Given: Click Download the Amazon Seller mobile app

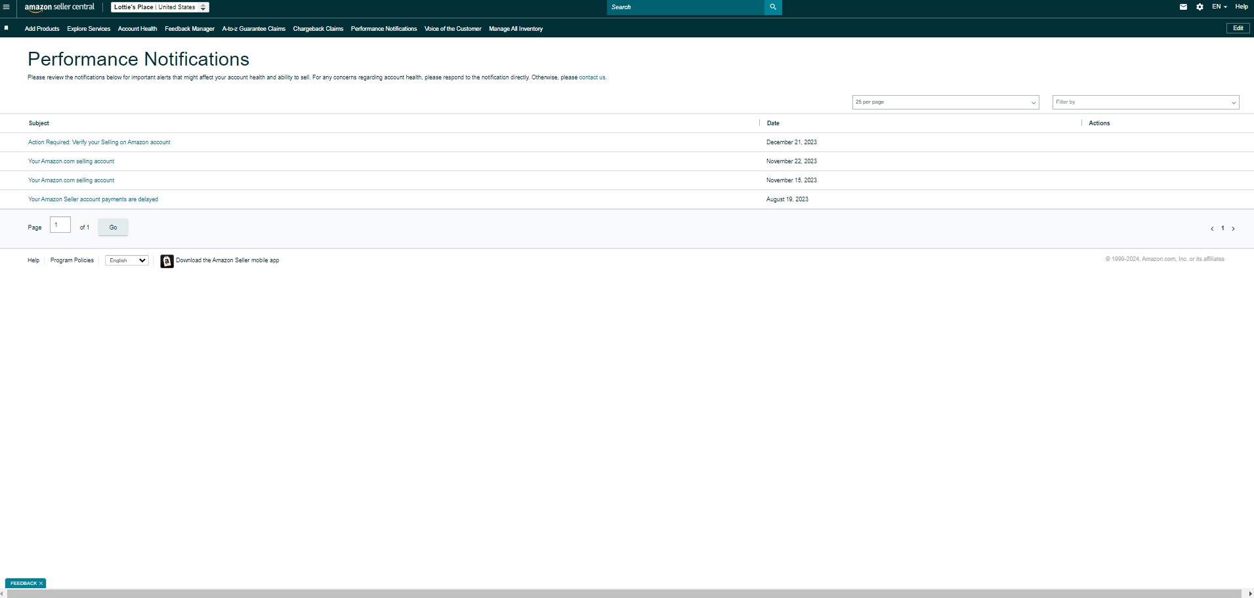Looking at the screenshot, I should (228, 260).
